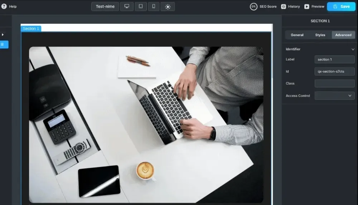
Task: Click the Test-nime page name button
Action: 105,6
